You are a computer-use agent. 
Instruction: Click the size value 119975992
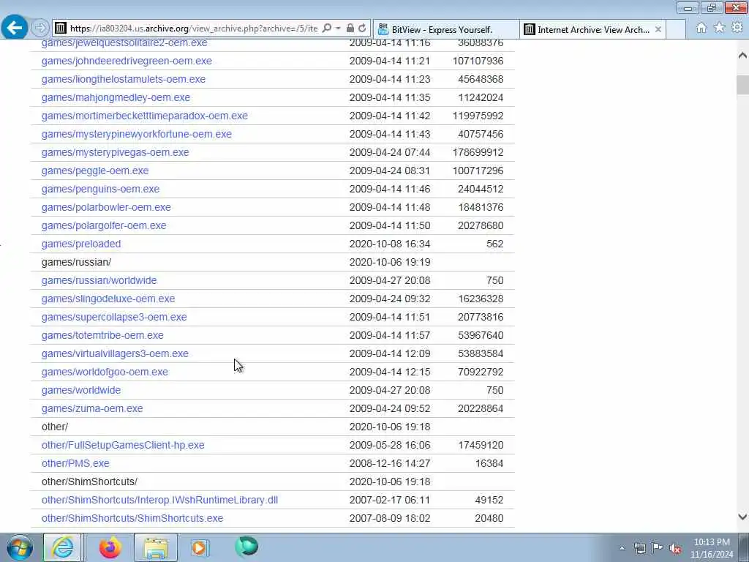click(x=478, y=116)
